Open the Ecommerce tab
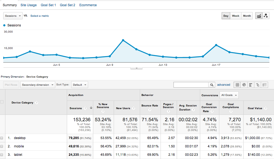Image resolution: width=274 pixels, height=159 pixels. 88,5
